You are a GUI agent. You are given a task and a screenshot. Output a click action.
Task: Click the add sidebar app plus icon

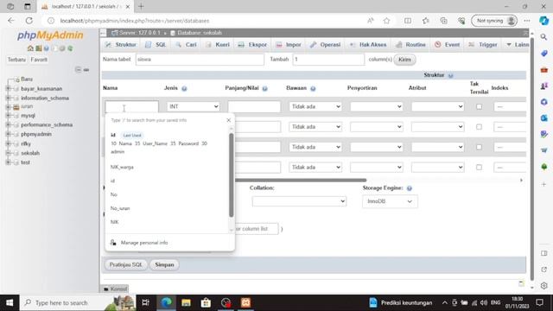543,184
